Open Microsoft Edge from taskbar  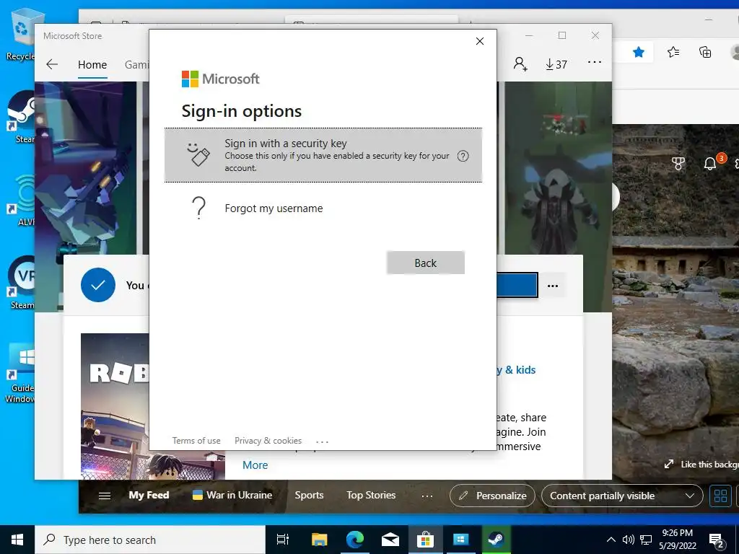tap(354, 540)
